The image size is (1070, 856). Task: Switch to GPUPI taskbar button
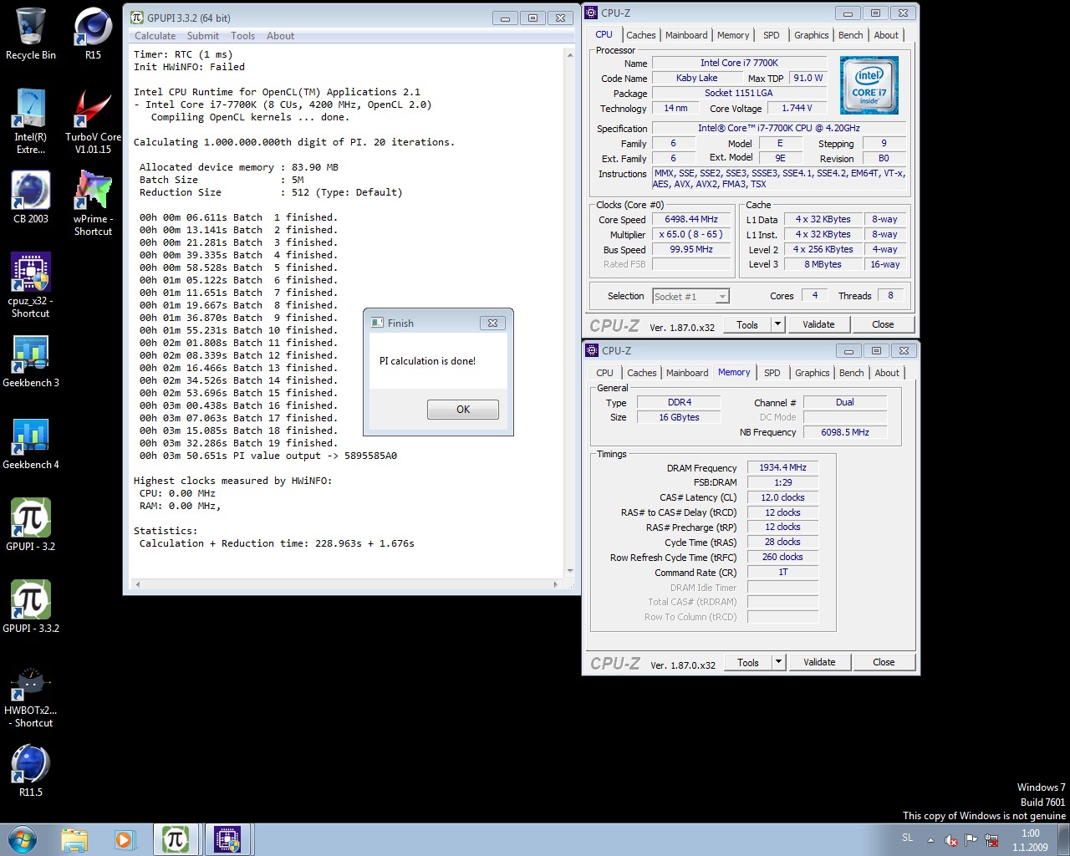pyautogui.click(x=176, y=839)
